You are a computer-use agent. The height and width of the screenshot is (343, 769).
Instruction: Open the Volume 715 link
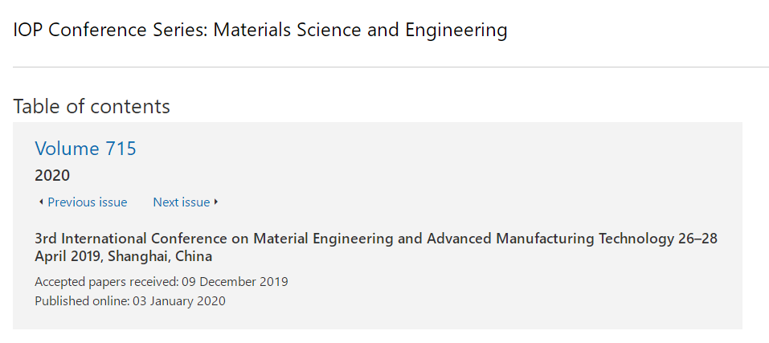(x=85, y=149)
